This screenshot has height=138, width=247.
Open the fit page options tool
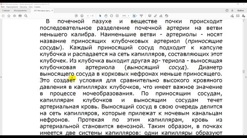(x=134, y=16)
